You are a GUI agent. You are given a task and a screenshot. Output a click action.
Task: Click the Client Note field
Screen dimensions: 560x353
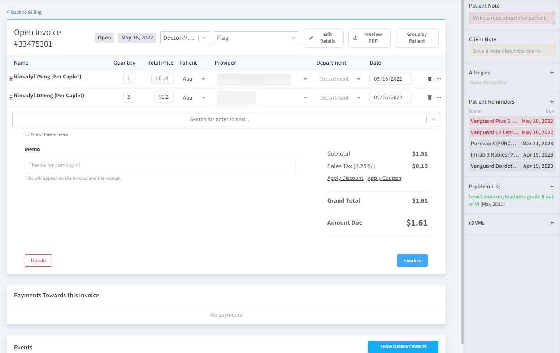(512, 51)
